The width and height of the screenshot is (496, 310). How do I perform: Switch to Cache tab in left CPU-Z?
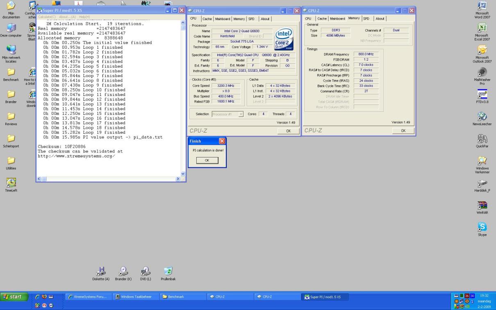coord(207,19)
